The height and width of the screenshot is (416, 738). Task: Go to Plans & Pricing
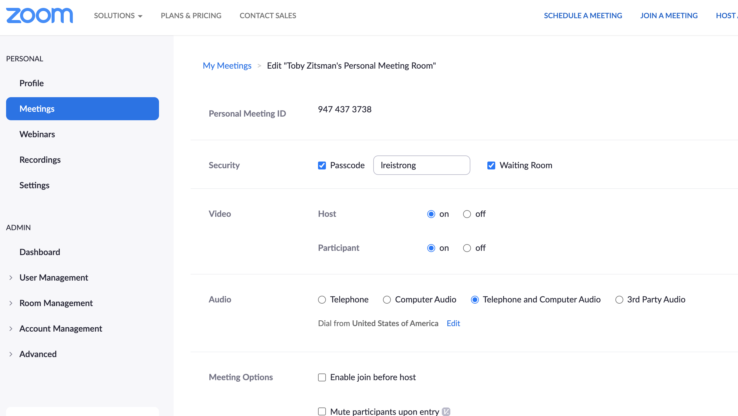[x=191, y=15]
